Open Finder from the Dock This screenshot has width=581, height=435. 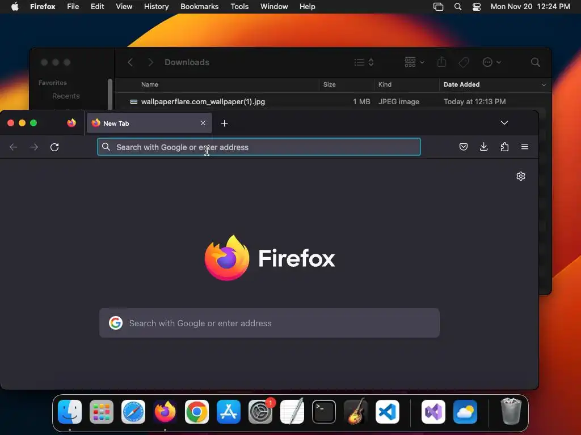point(70,412)
